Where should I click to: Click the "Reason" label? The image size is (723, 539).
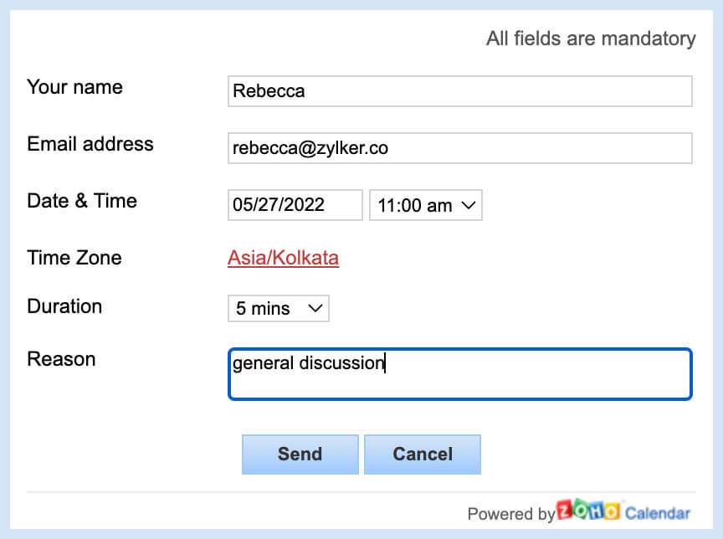[61, 359]
